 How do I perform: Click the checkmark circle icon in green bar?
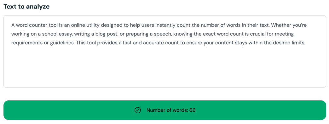pos(137,110)
